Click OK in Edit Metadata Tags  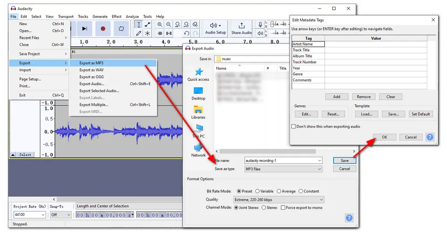coord(384,137)
